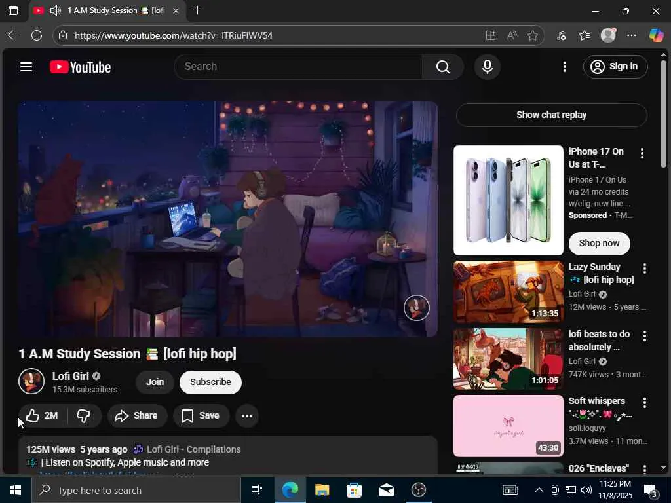
Task: Mute tab via speaker icon on tab
Action: tap(56, 10)
